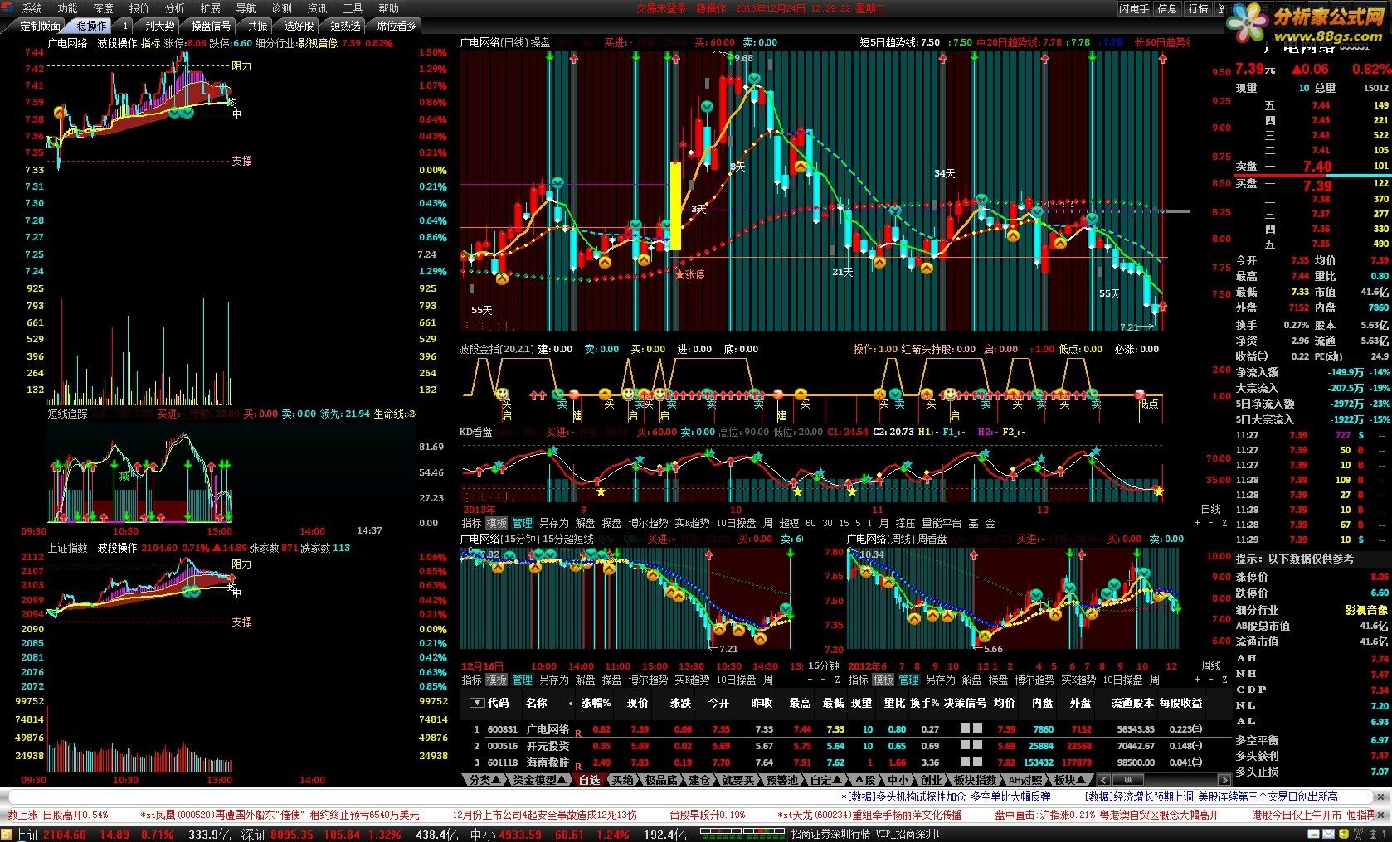This screenshot has height=842, width=1392.
Task: Select the 15 minute period on daily toolbar
Action: point(844,524)
